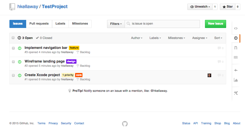
Task: Click the purple design label
Action: [x=71, y=61]
